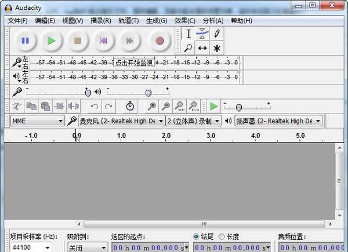The height and width of the screenshot is (252, 348).
Task: Click '点击开始监视' on the recording meter
Action: click(x=134, y=63)
